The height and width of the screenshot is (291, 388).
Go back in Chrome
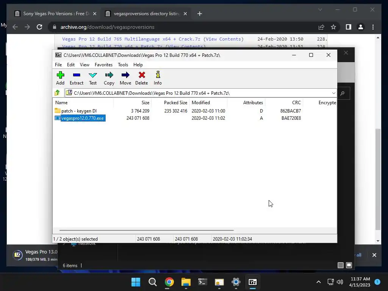[x=15, y=27]
